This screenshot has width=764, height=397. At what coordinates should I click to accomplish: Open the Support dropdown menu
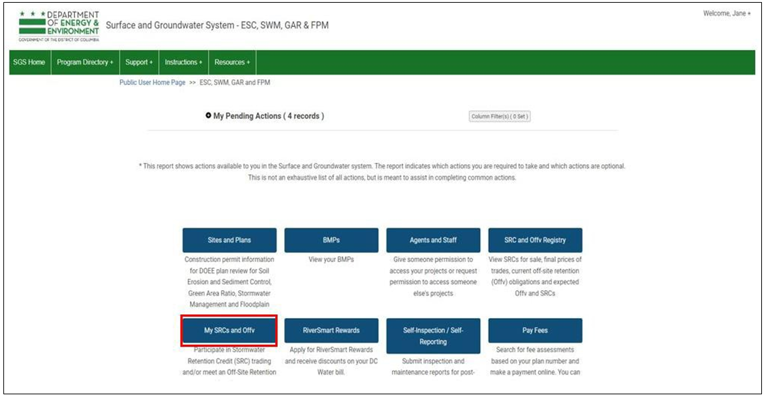(139, 62)
